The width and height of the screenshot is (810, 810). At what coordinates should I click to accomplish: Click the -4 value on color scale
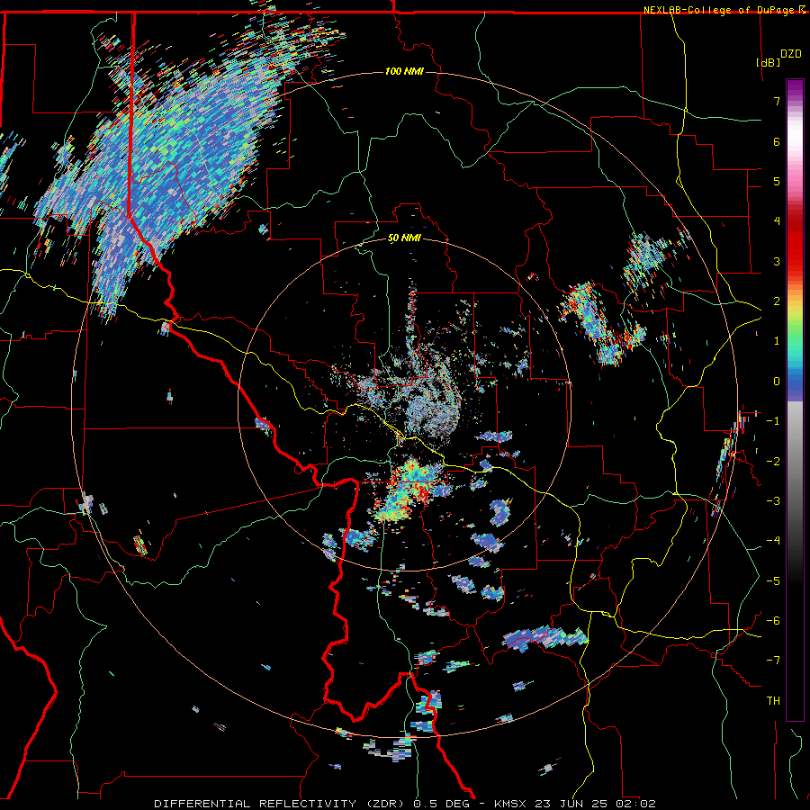pos(773,541)
